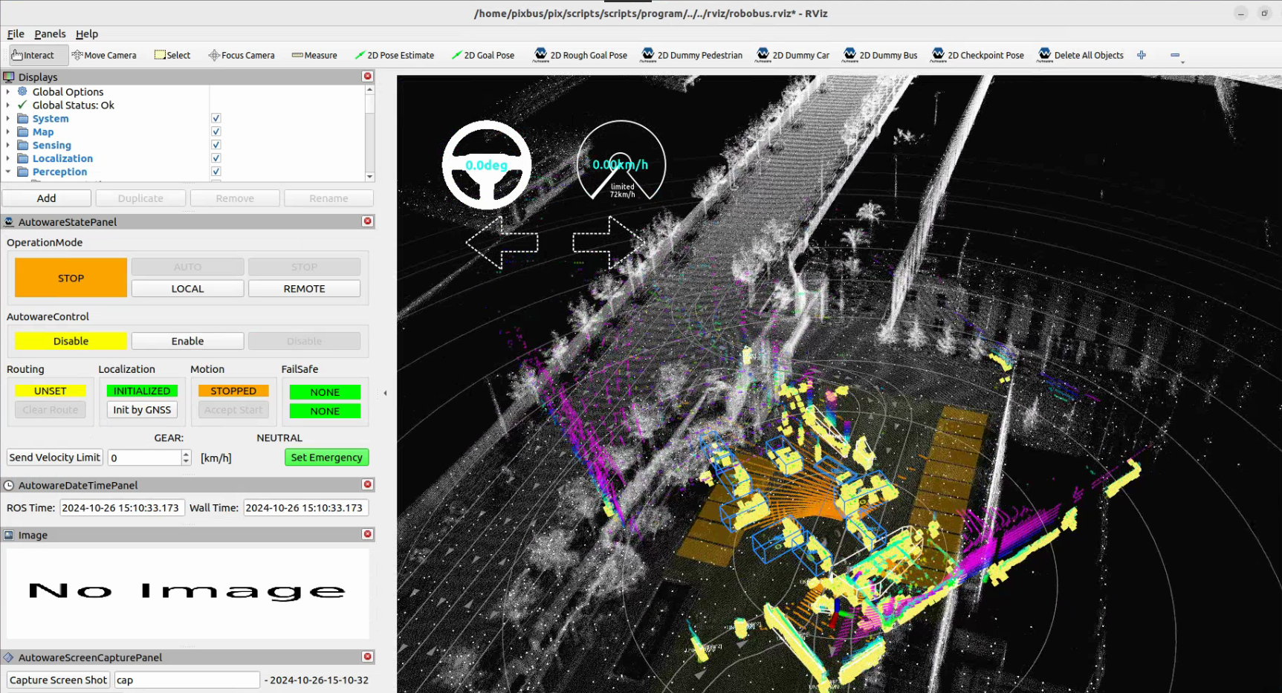Place a 2D Dummy Bus
Viewport: 1282px width, 693px height.
click(x=881, y=55)
